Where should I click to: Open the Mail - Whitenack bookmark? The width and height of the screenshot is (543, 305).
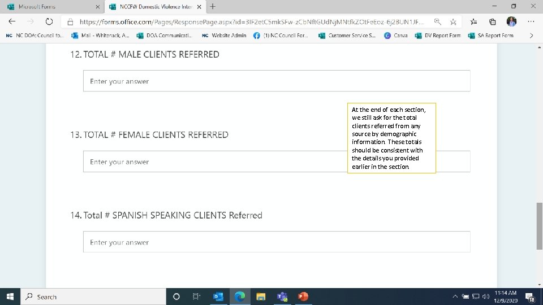click(x=101, y=35)
